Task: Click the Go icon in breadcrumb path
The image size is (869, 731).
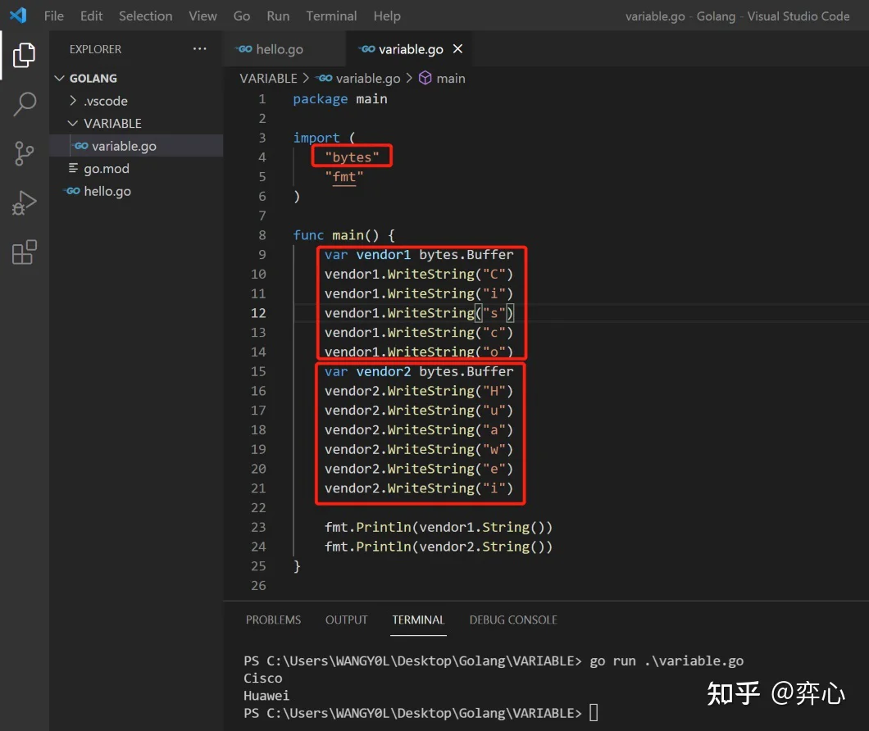Action: click(324, 78)
